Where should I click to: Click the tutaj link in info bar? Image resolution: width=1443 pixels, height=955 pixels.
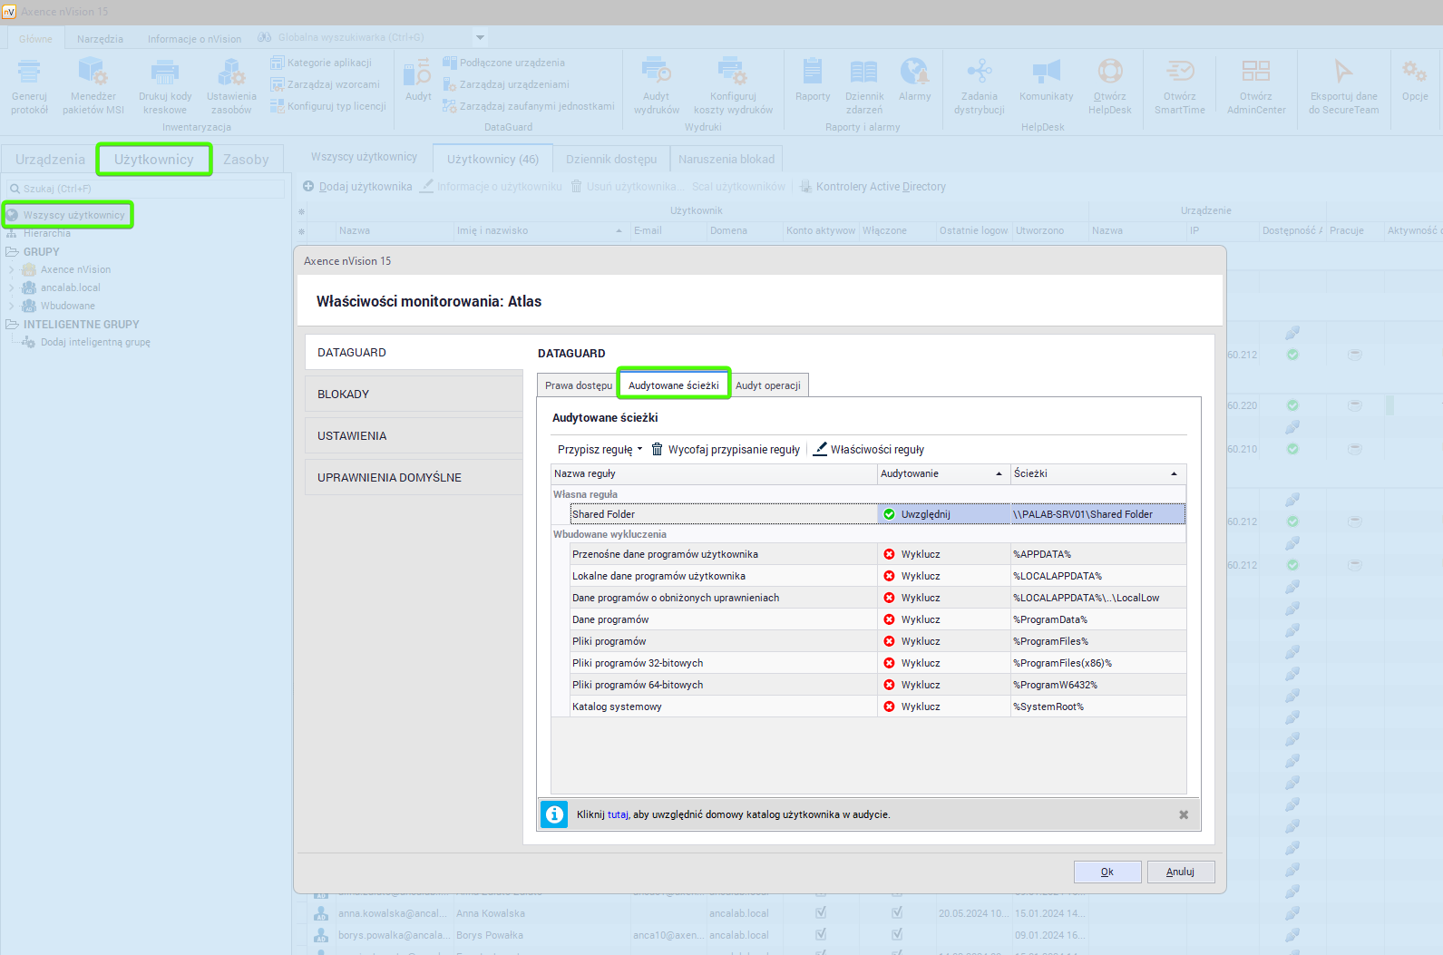tap(617, 814)
